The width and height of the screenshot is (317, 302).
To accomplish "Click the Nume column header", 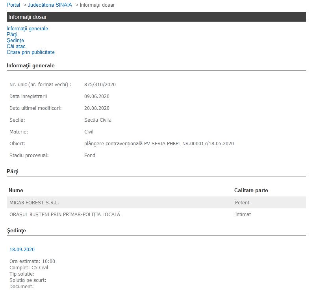I will click(16, 190).
